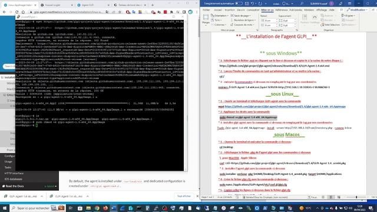This screenshot has width=377, height=212.
Task: Click the wget GitHub AppImage link in document
Action: point(285,107)
